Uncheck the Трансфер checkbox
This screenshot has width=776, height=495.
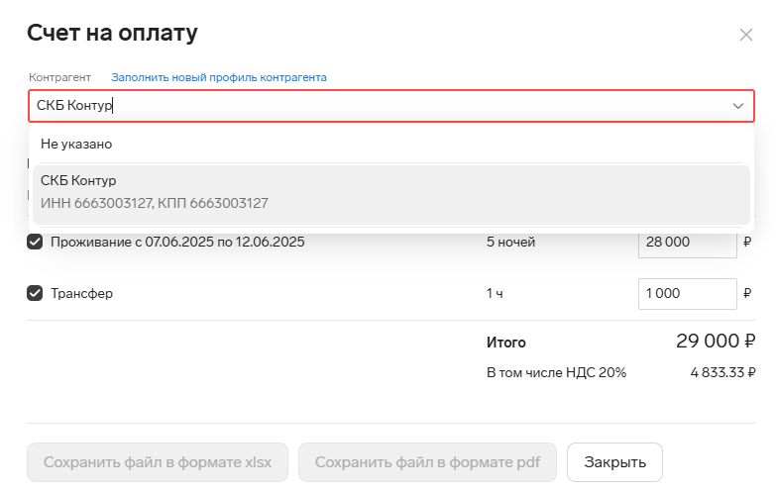pos(35,293)
